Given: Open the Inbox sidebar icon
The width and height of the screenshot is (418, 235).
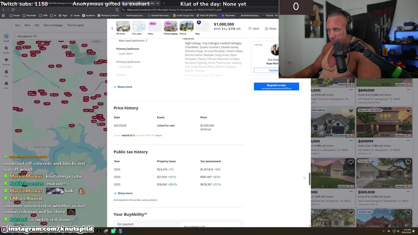Looking at the screenshot, I should [x=6, y=85].
